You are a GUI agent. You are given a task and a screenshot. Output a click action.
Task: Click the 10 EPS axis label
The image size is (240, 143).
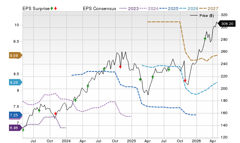16,25
